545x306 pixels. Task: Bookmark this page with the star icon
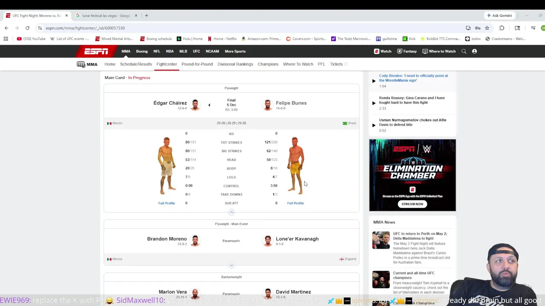[x=487, y=28]
